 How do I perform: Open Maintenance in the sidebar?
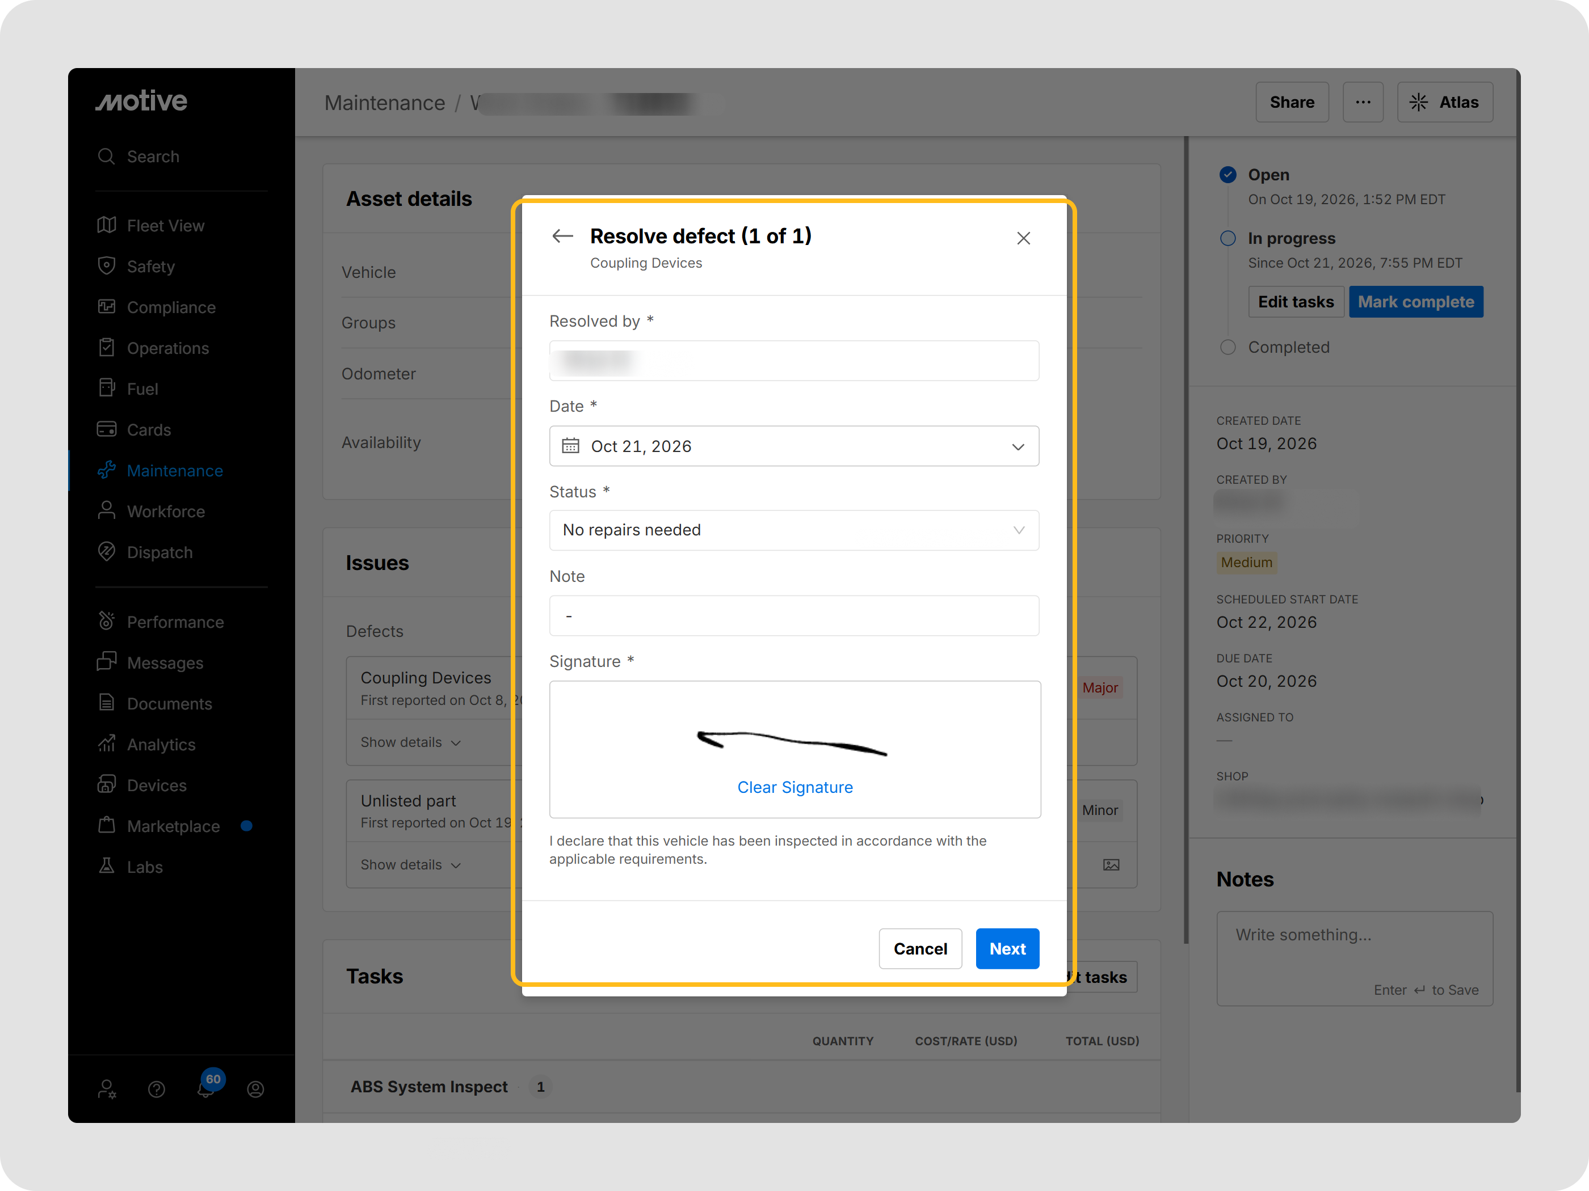[x=175, y=471]
